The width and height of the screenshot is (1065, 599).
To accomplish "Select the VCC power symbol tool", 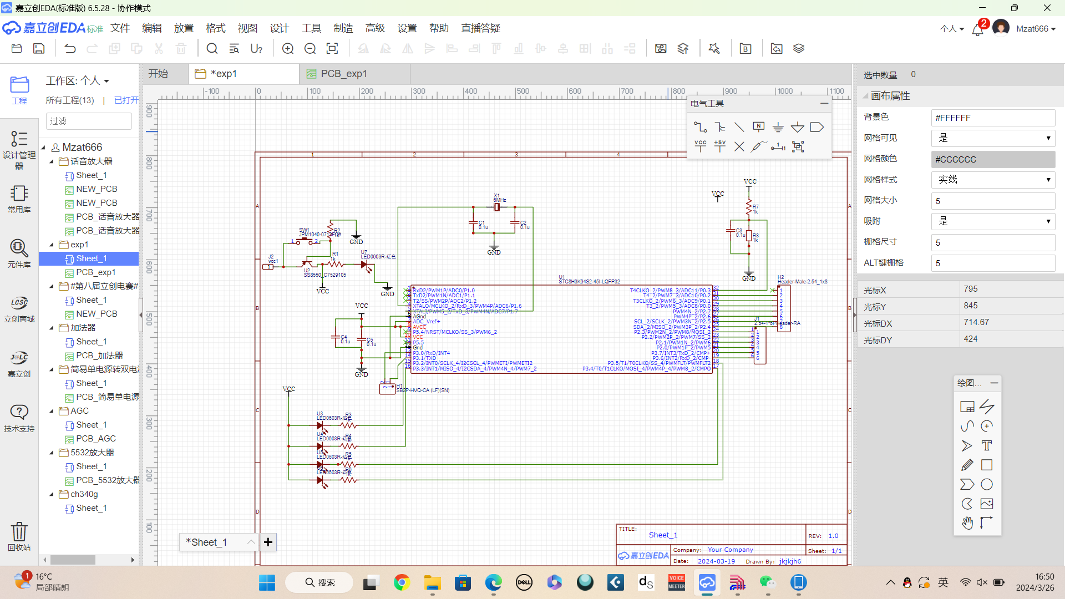I will [x=700, y=146].
